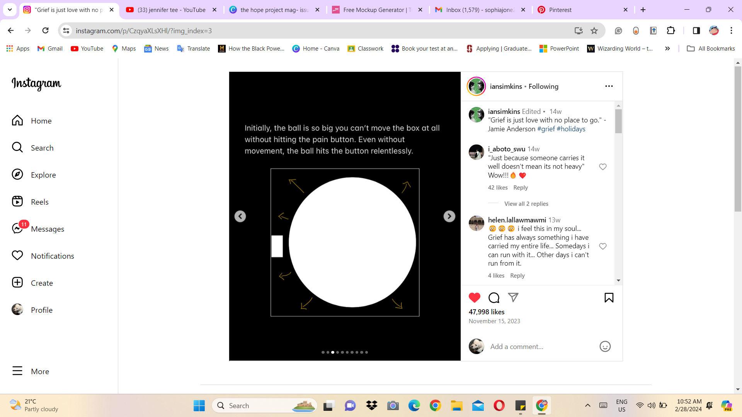The width and height of the screenshot is (742, 417).
Task: Click the Messages icon with the 11 badge
Action: (17, 229)
